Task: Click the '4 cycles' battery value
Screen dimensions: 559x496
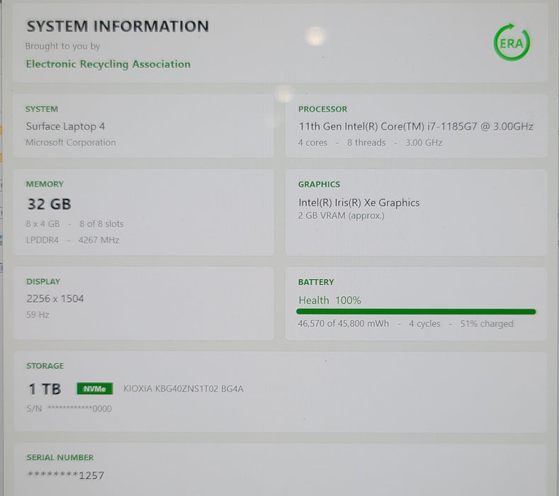Action: (x=424, y=324)
